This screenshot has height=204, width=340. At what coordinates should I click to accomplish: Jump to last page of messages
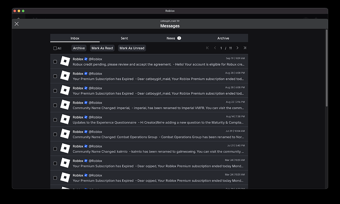245,48
